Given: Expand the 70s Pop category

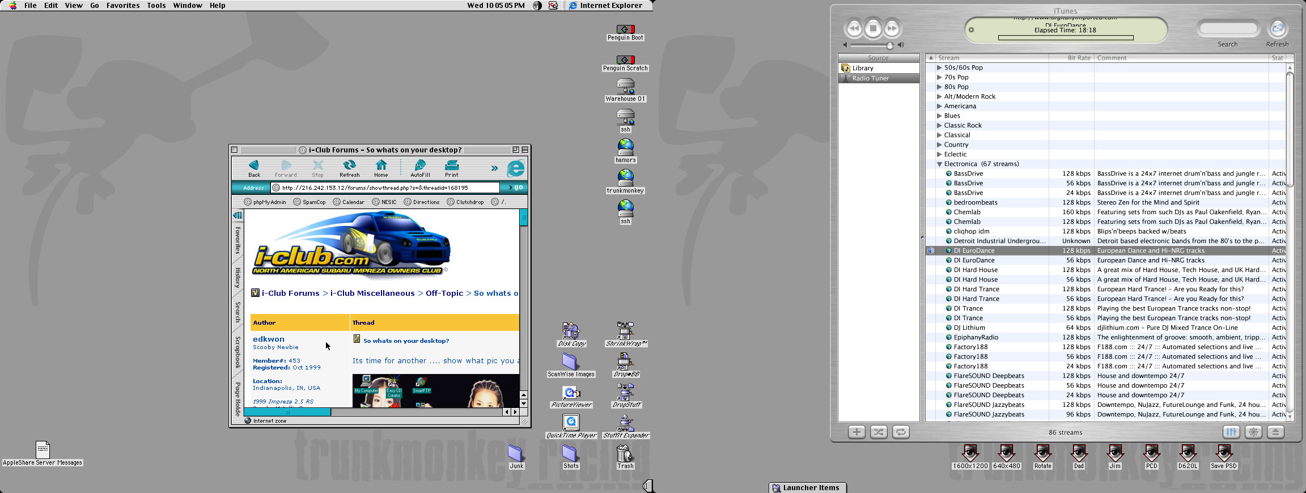Looking at the screenshot, I should (x=939, y=77).
